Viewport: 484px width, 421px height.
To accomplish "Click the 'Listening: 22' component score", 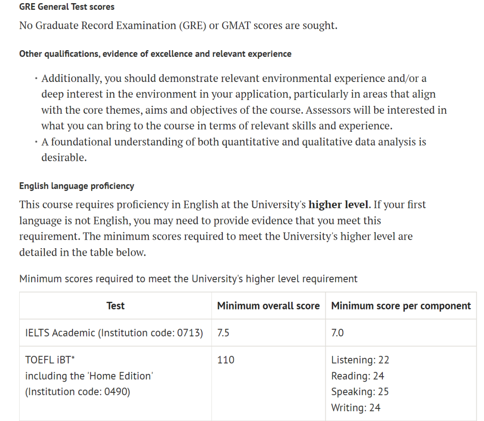I will tap(360, 360).
